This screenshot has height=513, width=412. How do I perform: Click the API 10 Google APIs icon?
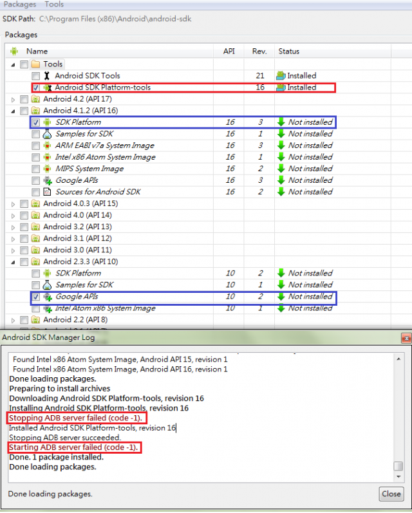(48, 297)
